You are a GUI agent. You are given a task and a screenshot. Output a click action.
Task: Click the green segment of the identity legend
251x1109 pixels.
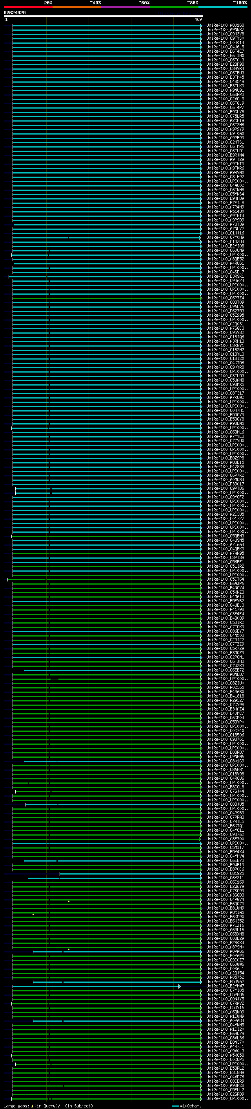click(x=174, y=7)
